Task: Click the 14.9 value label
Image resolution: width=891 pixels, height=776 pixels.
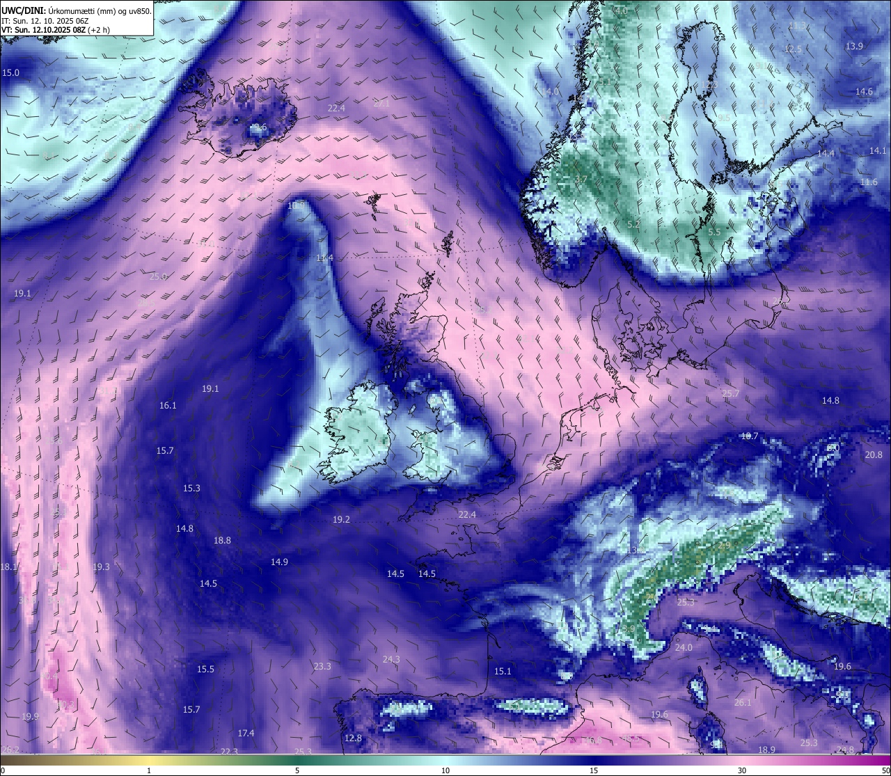Action: point(279,562)
